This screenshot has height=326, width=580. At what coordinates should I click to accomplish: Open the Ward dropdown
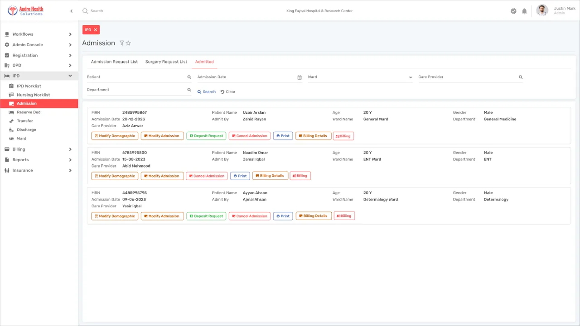pos(360,77)
